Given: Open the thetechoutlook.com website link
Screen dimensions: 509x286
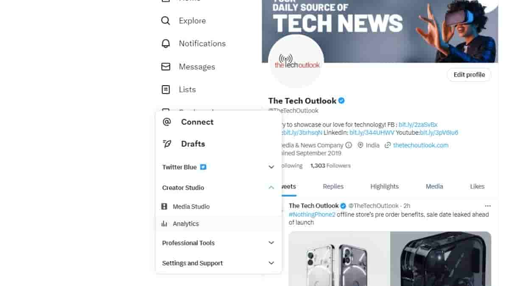Looking at the screenshot, I should point(420,145).
